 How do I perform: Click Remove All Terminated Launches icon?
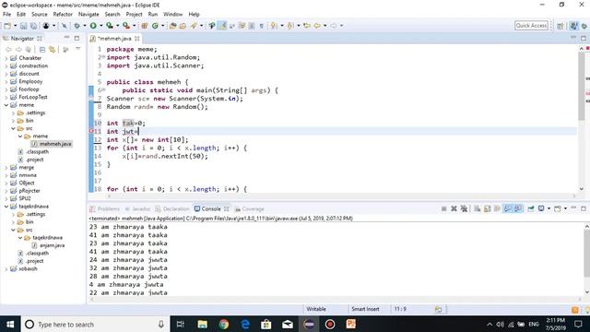point(464,208)
